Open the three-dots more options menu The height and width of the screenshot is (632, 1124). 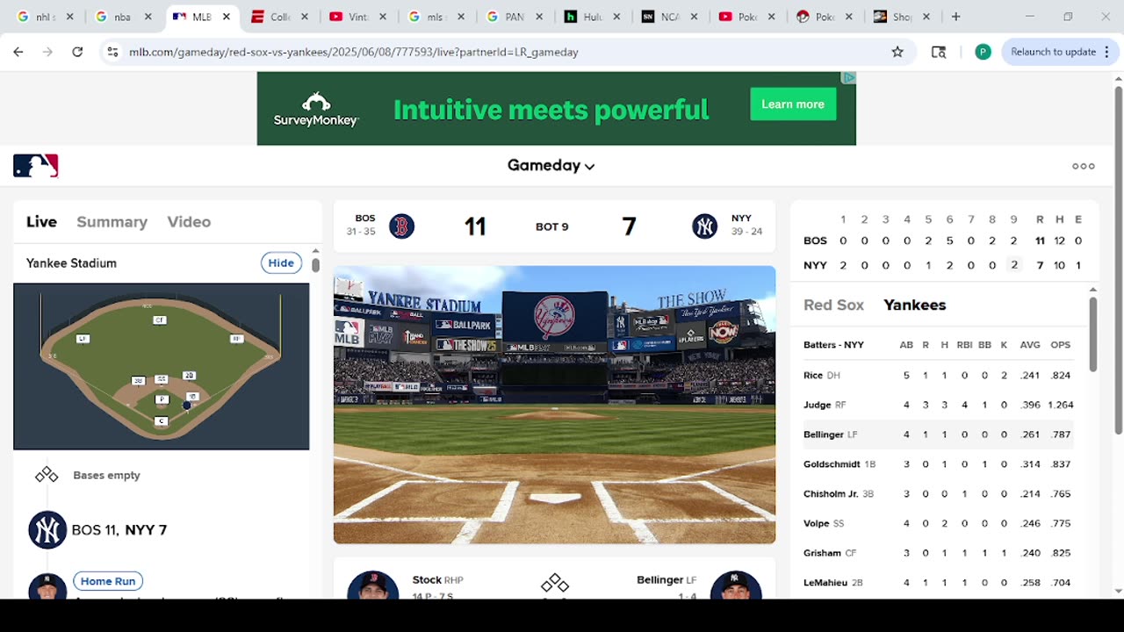click(1083, 166)
